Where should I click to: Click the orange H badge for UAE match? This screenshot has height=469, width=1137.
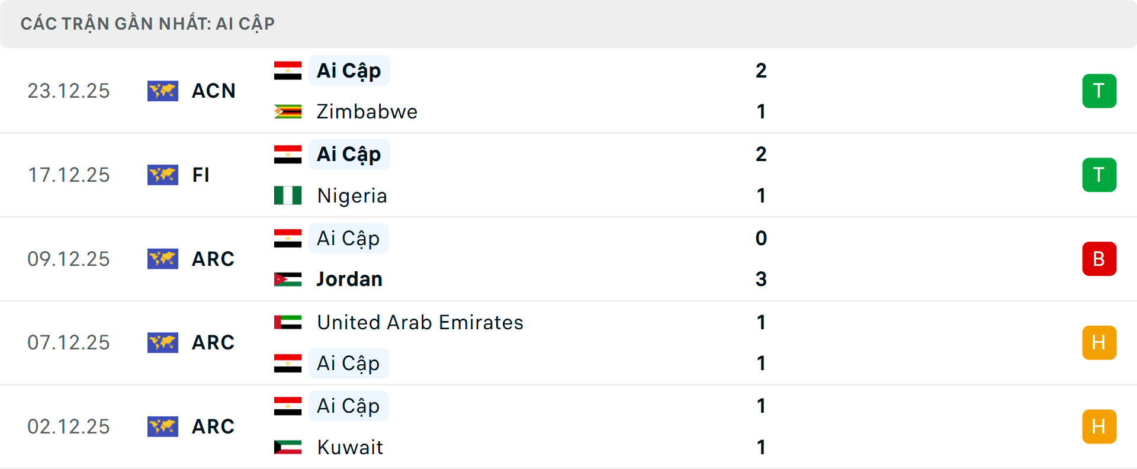click(1099, 342)
